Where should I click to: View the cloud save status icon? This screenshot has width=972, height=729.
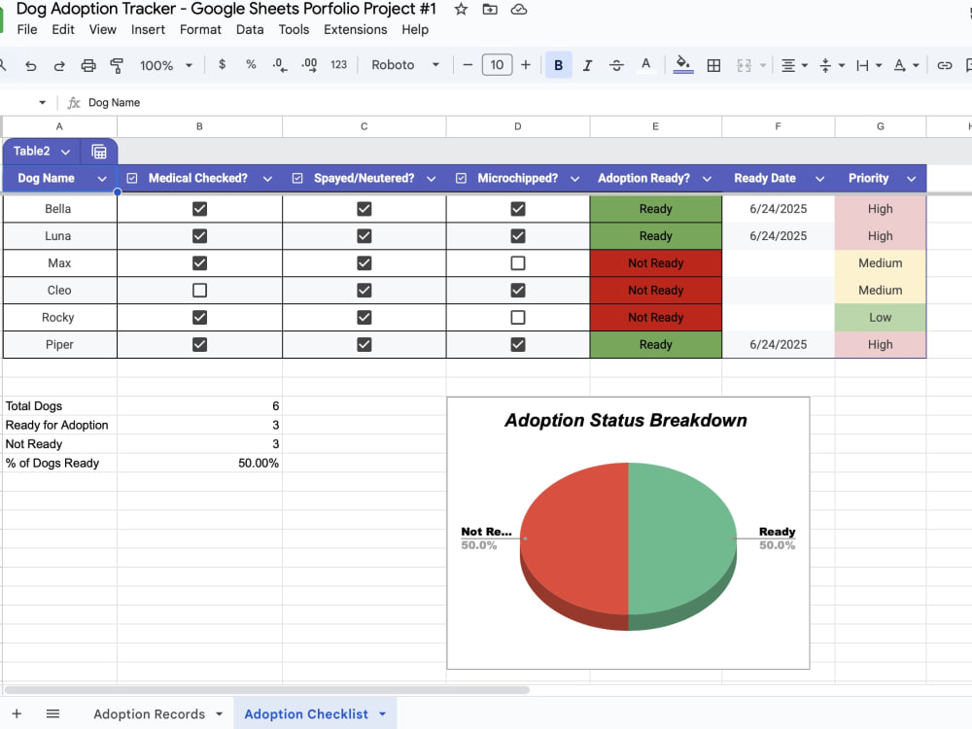click(519, 10)
